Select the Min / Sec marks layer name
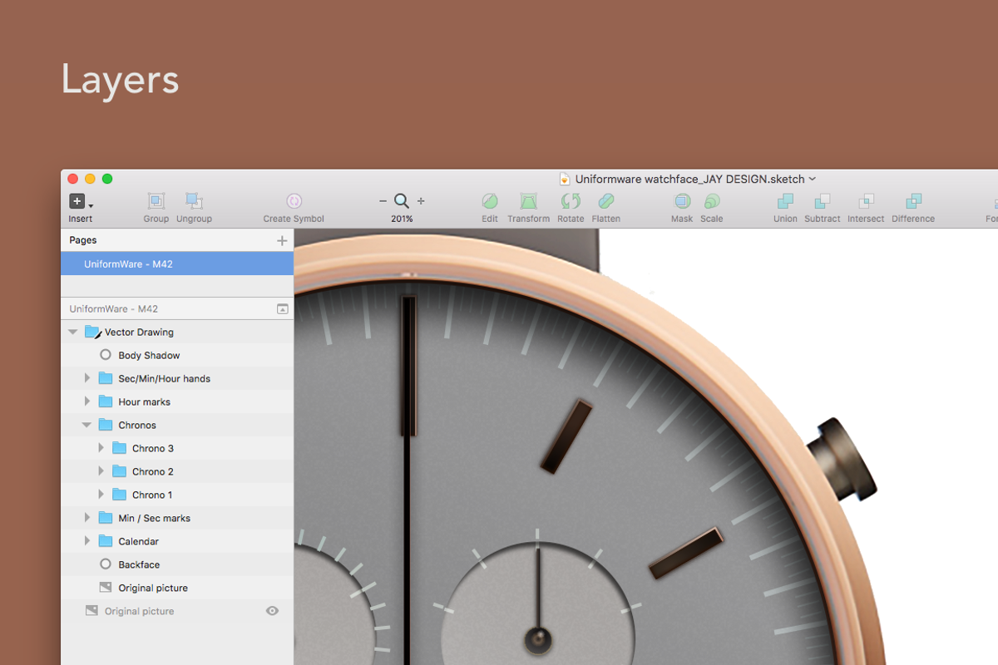 click(155, 518)
